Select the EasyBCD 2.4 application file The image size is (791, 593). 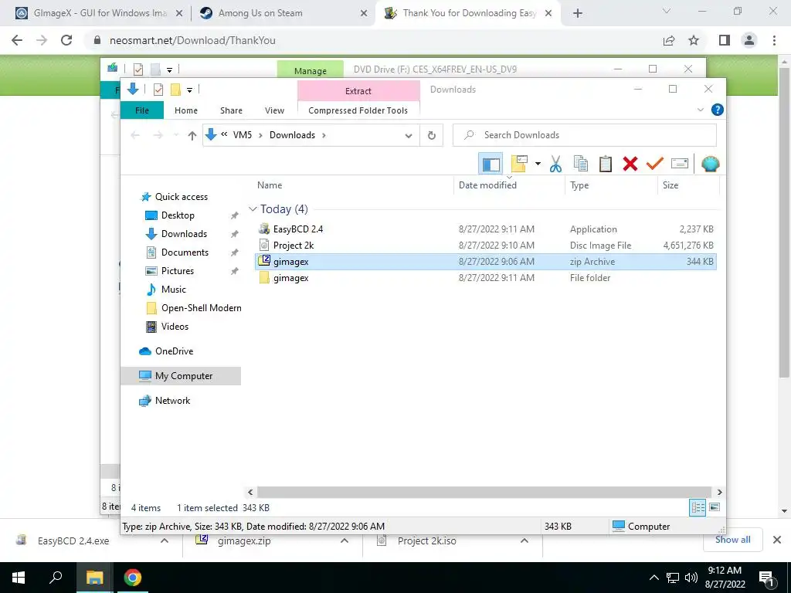486,229
